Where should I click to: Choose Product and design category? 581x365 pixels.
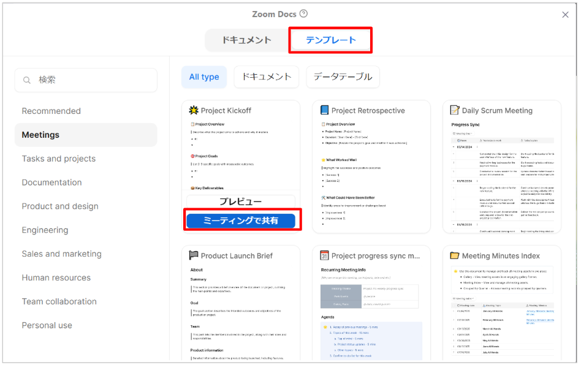pos(86,206)
